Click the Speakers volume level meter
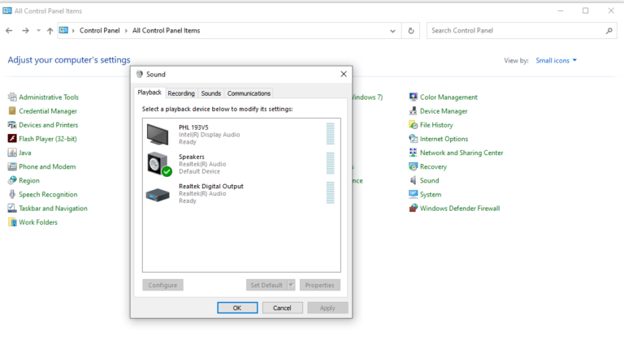Image resolution: width=624 pixels, height=353 pixels. pos(330,163)
